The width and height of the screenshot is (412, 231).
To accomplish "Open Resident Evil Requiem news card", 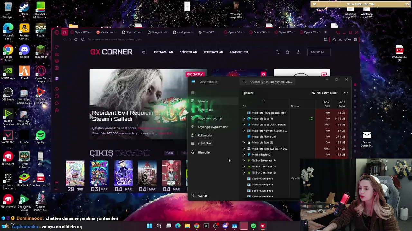I will click(148, 104).
